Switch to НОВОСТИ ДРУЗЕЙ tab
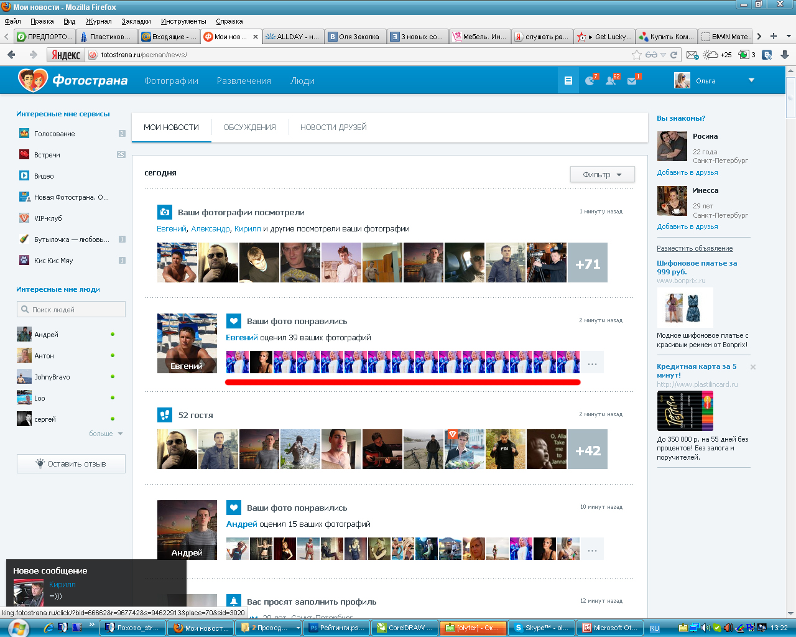Screen dimensions: 796x637 333,128
